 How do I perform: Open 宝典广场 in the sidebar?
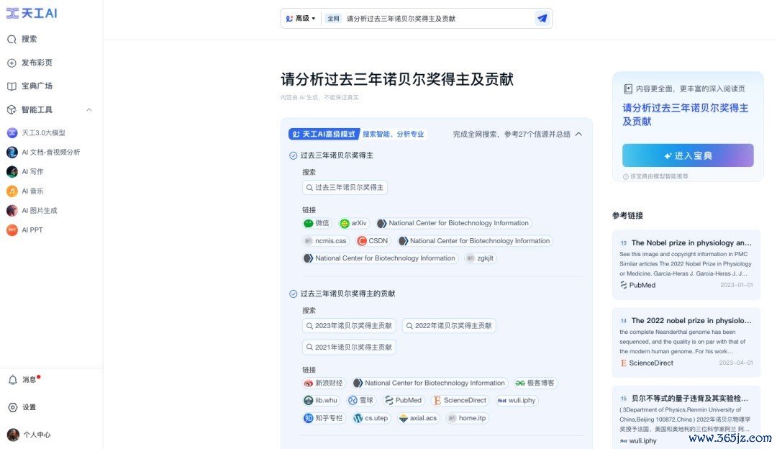pyautogui.click(x=29, y=86)
